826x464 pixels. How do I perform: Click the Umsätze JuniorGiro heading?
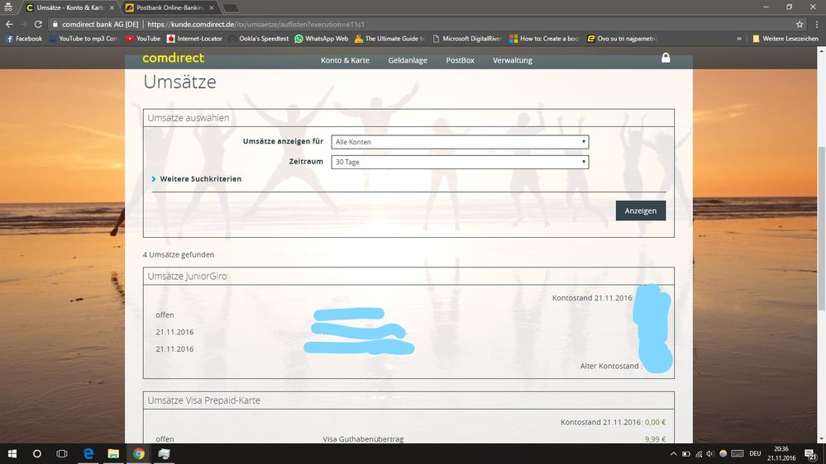pyautogui.click(x=187, y=277)
